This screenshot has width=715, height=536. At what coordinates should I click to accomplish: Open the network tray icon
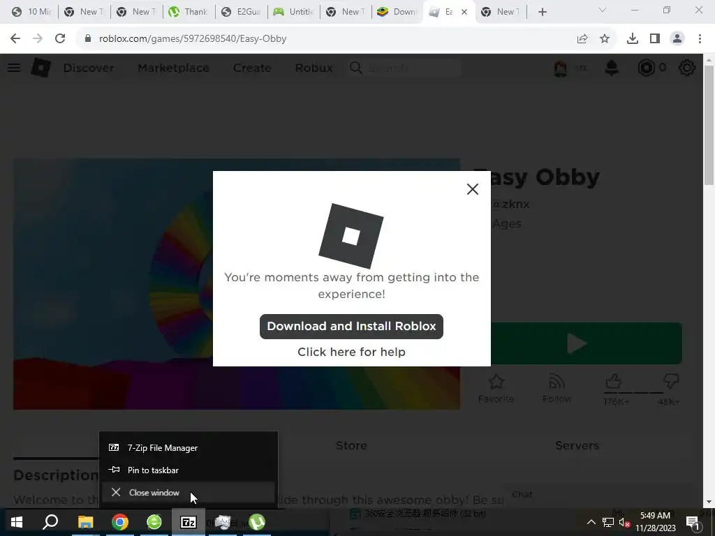click(x=608, y=522)
